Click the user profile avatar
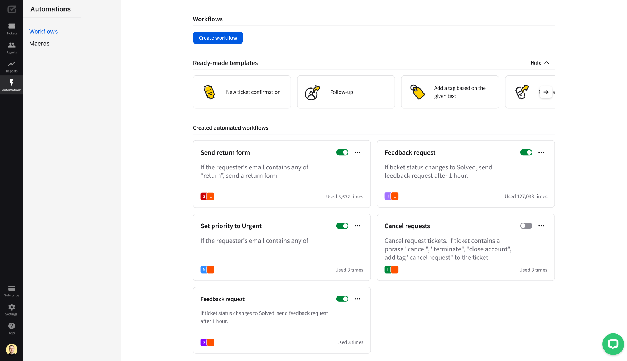The width and height of the screenshot is (627, 361). click(12, 349)
